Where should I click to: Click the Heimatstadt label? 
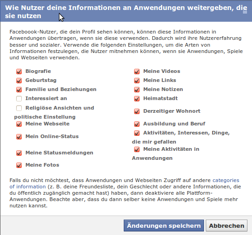click(x=160, y=98)
